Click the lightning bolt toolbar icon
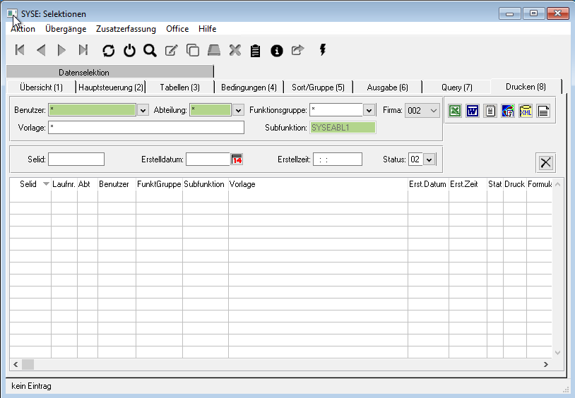 (324, 49)
